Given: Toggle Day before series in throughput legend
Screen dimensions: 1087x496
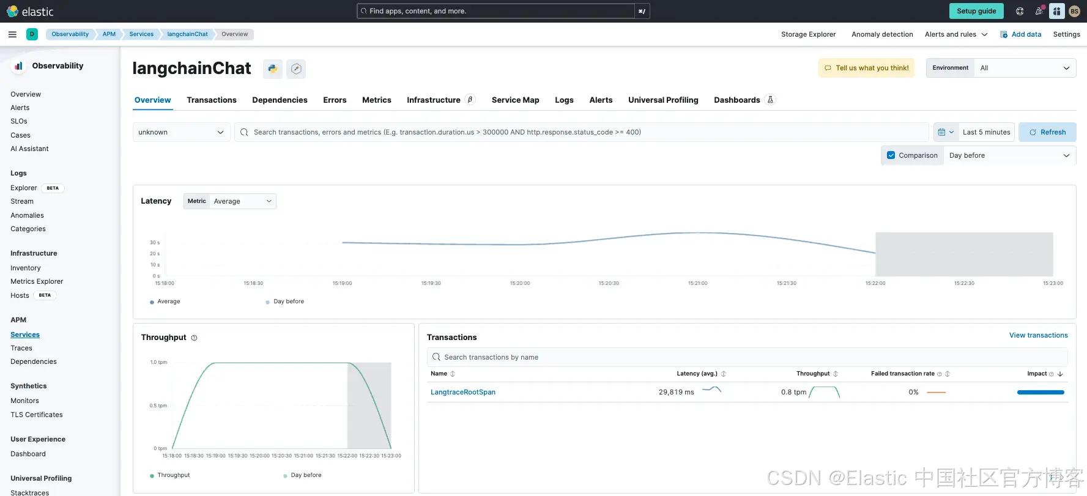Looking at the screenshot, I should [302, 475].
